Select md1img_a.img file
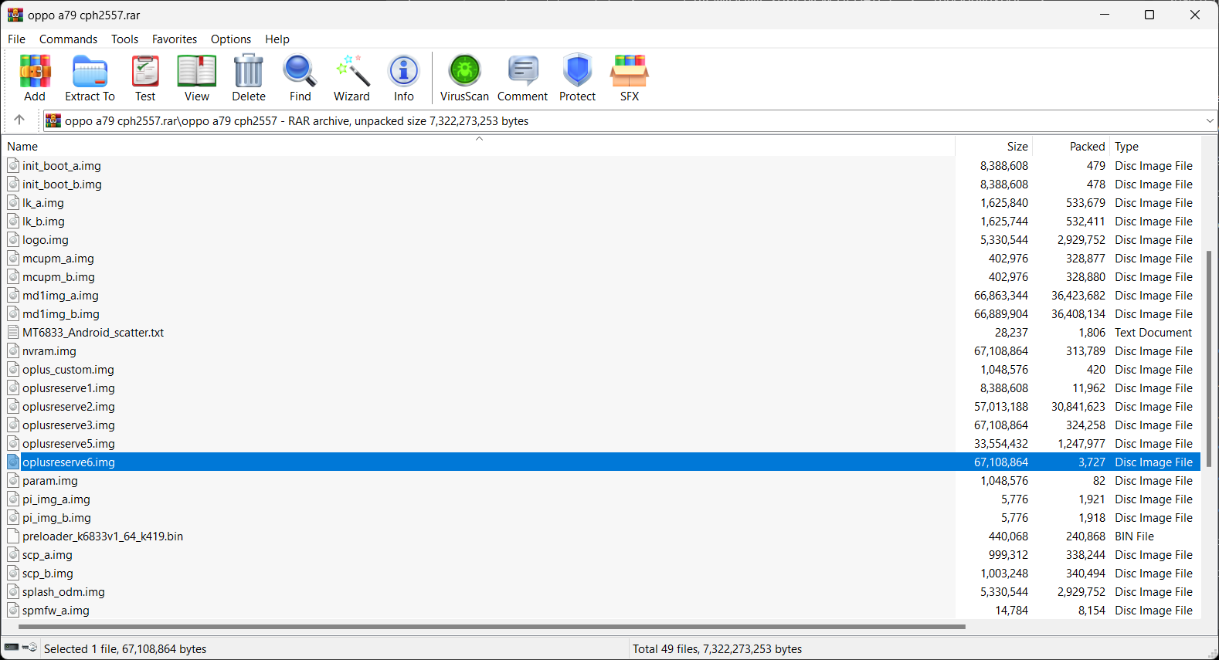Viewport: 1219px width, 660px height. 60,295
